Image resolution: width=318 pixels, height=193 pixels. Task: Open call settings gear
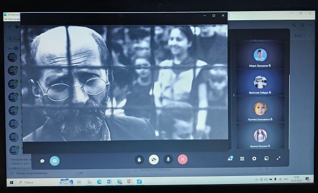point(254,159)
